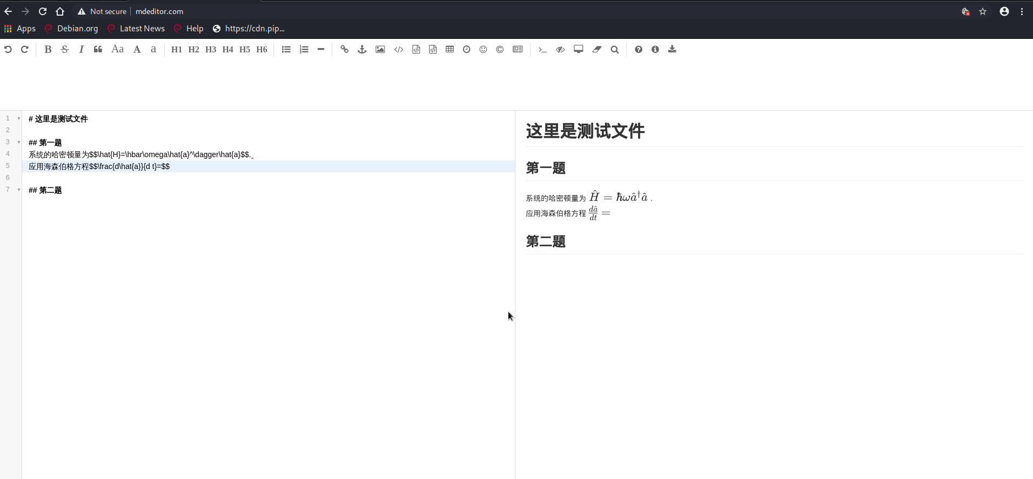
Task: Insert a table using the table icon
Action: [x=450, y=50]
